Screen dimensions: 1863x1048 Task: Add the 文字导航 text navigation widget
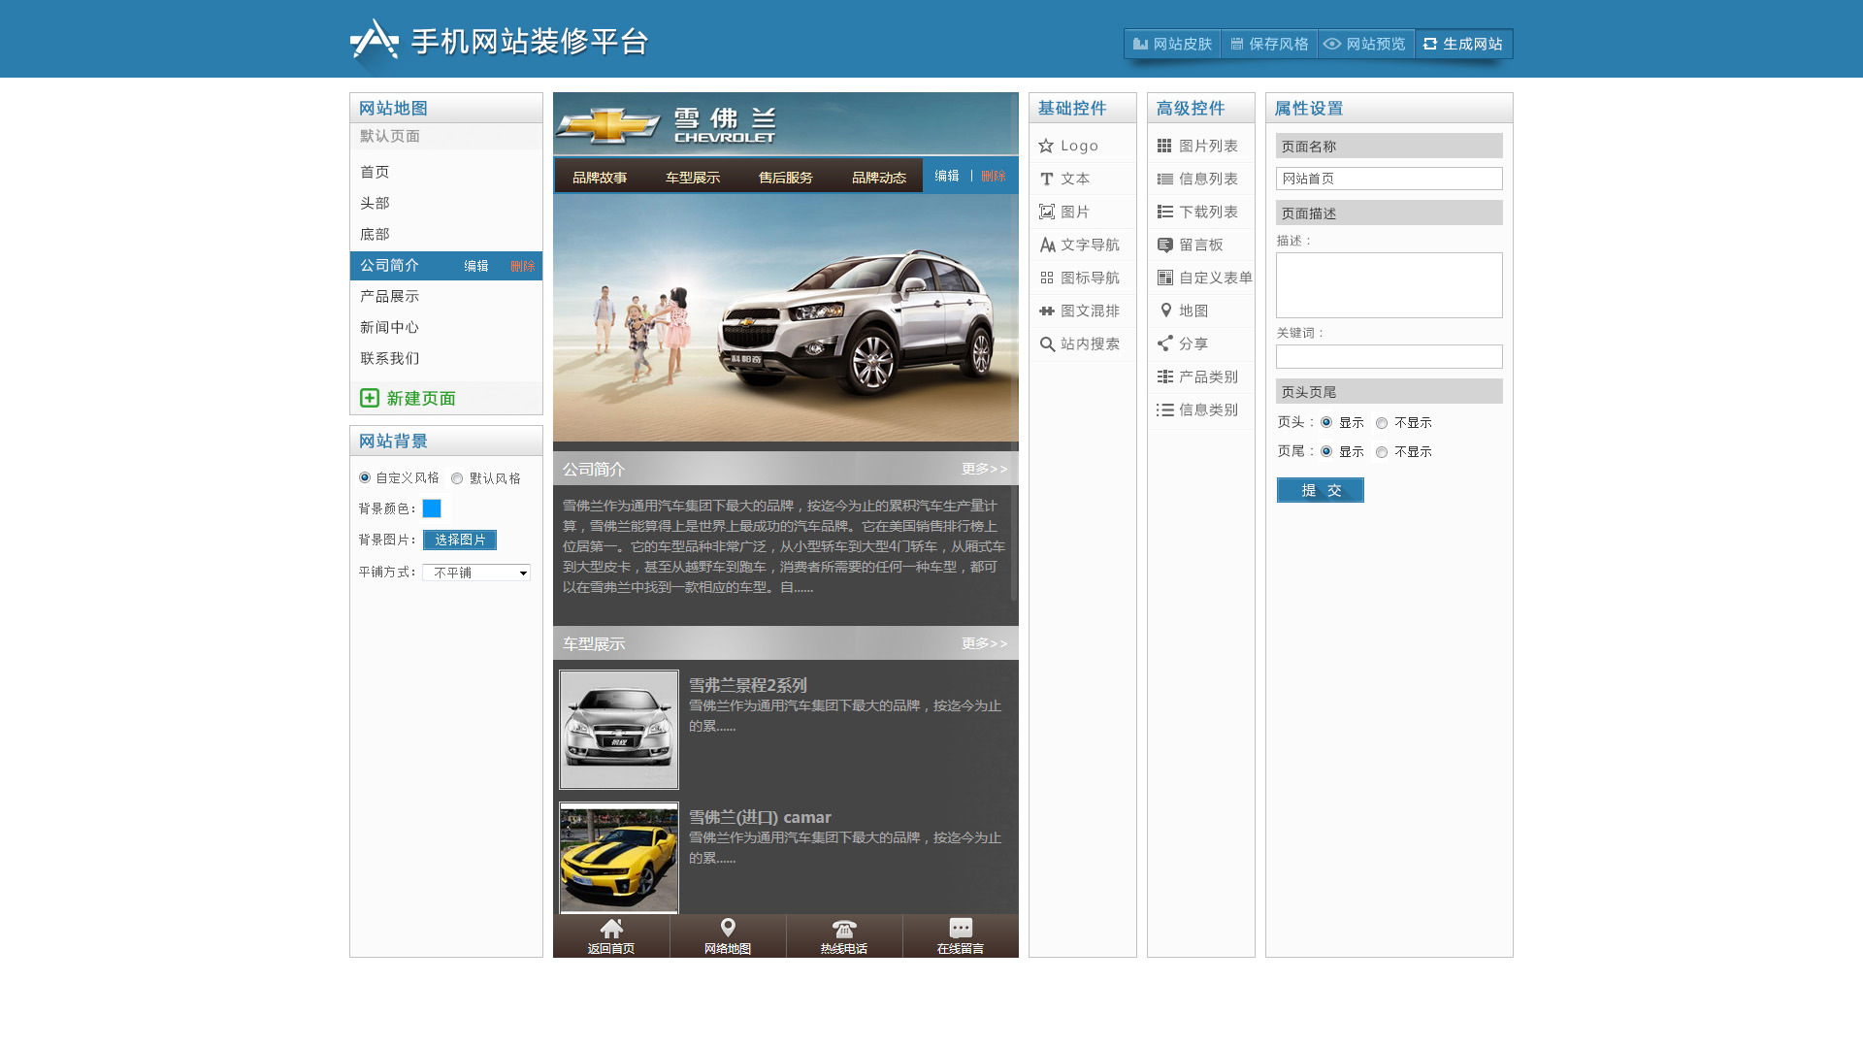click(1082, 245)
